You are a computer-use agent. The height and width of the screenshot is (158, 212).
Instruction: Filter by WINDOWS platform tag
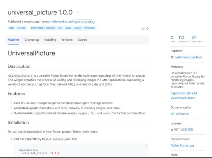tap(89, 28)
